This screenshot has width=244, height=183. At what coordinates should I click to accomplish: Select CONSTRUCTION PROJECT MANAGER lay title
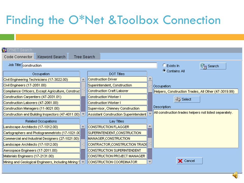pos(117,156)
